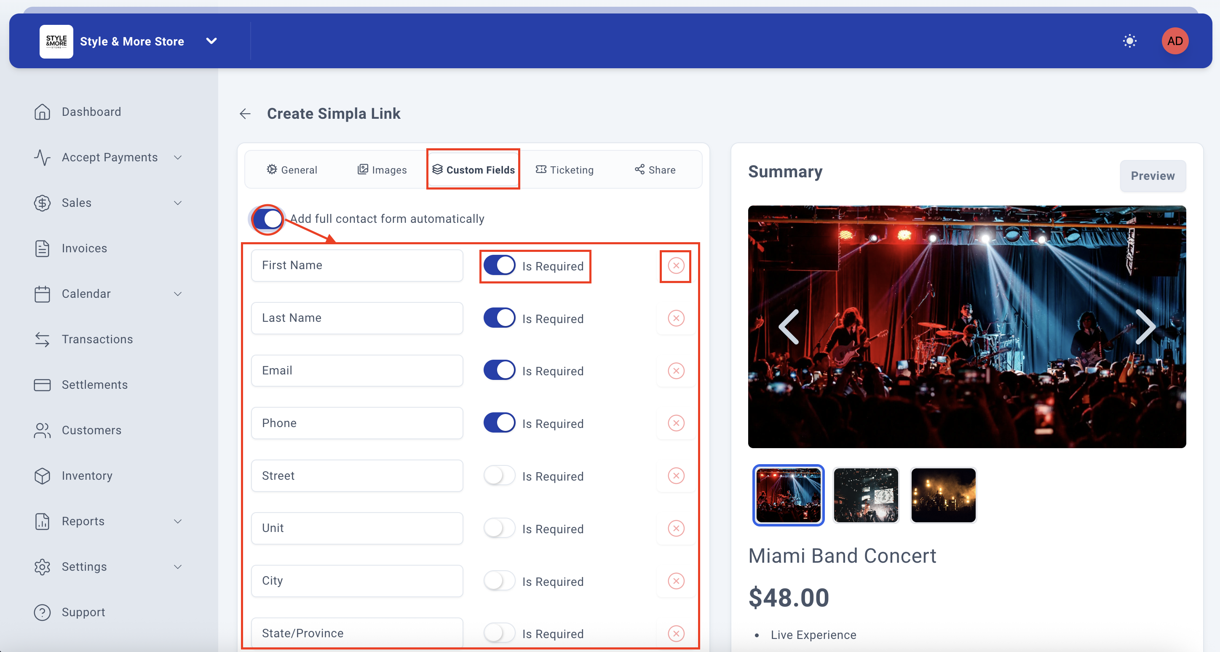Click the Last Name input field
The image size is (1220, 652).
click(357, 318)
